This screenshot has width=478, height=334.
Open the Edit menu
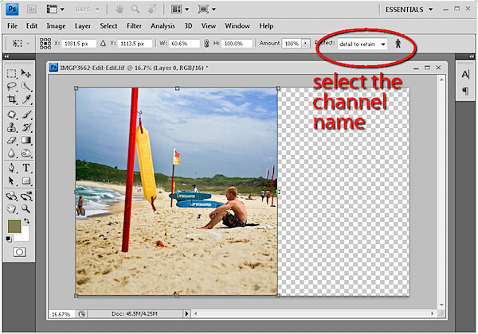point(32,26)
